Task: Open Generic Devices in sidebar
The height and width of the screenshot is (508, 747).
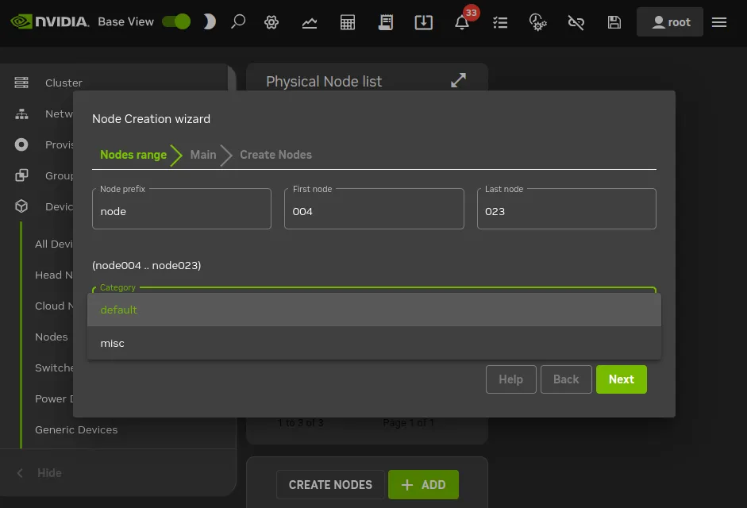Action: tap(76, 430)
